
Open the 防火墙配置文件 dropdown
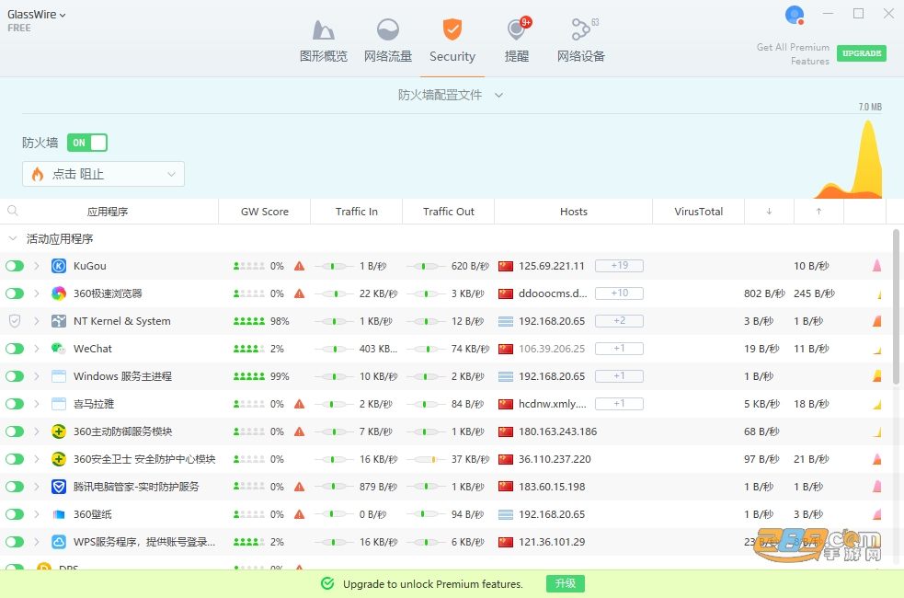tap(451, 95)
